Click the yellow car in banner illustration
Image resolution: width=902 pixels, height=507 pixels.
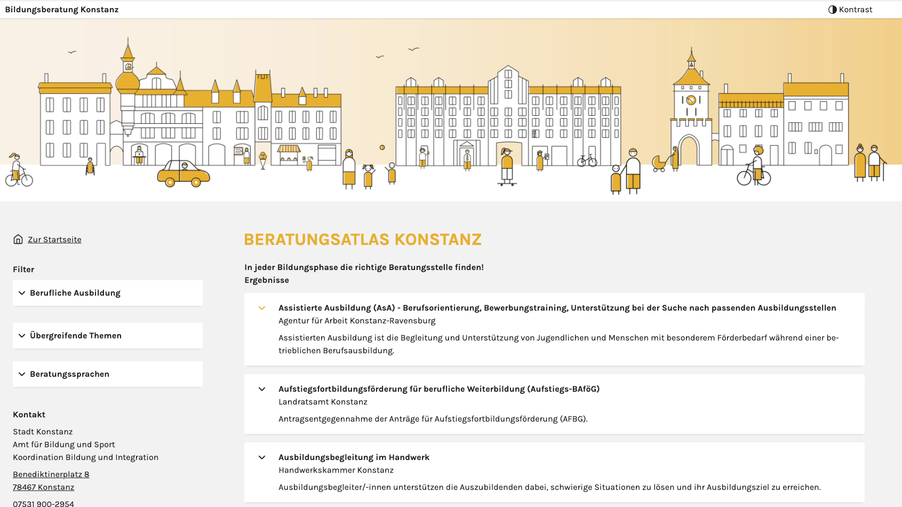183,173
